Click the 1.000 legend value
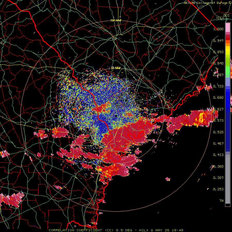Screen dimensions: 232x232 [218, 29]
